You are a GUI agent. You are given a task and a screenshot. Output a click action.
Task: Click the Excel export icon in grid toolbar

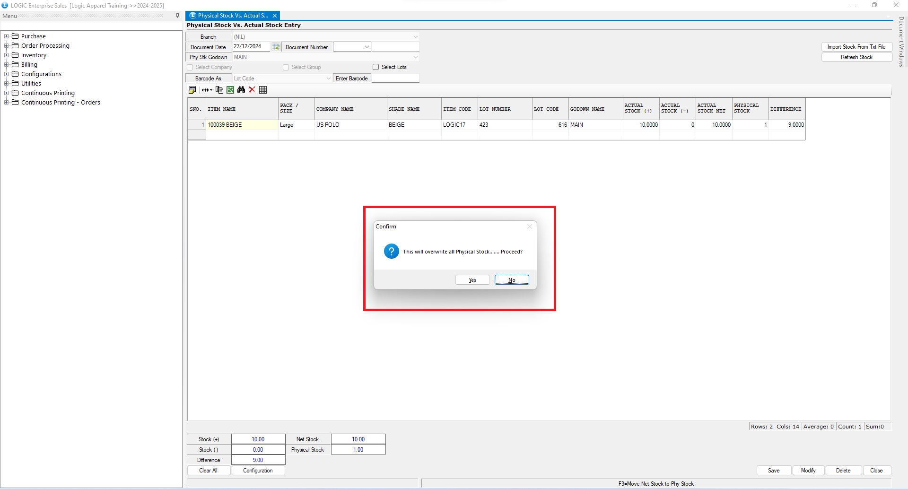coord(230,90)
